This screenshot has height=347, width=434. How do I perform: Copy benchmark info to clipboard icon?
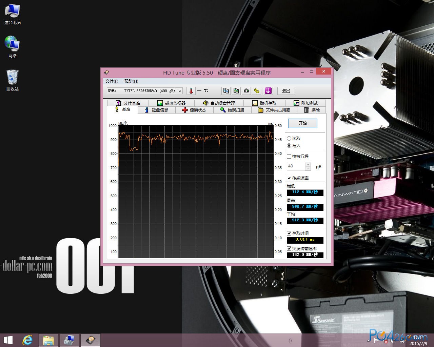pos(226,91)
